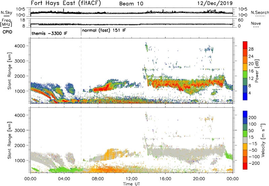This screenshot has width=269, height=186.
Task: Click the 'Fort Hays East (fitACF)' title
Action: click(66, 3)
